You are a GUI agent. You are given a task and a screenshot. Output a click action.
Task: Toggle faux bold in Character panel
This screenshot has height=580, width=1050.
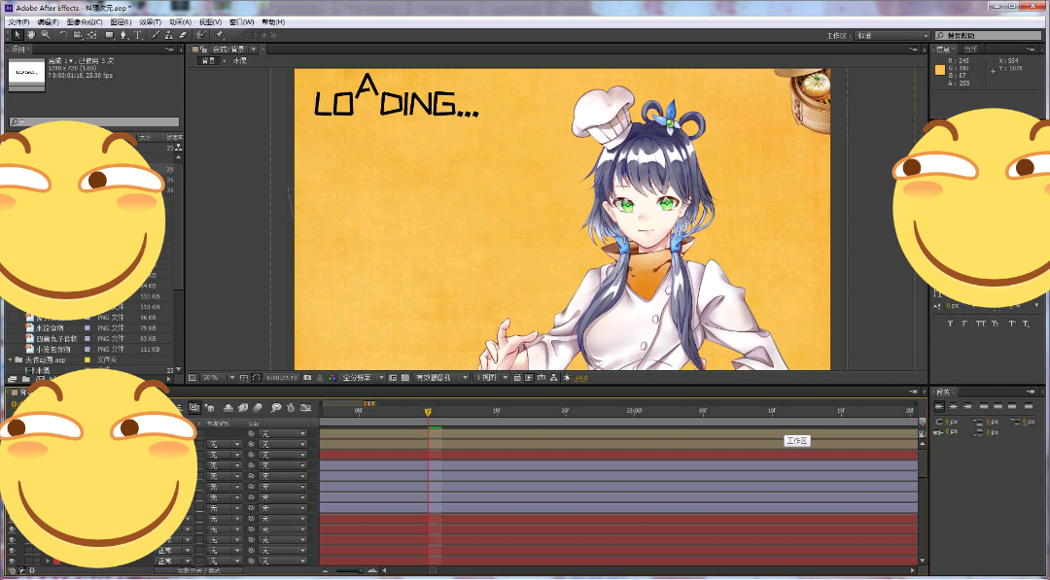950,324
